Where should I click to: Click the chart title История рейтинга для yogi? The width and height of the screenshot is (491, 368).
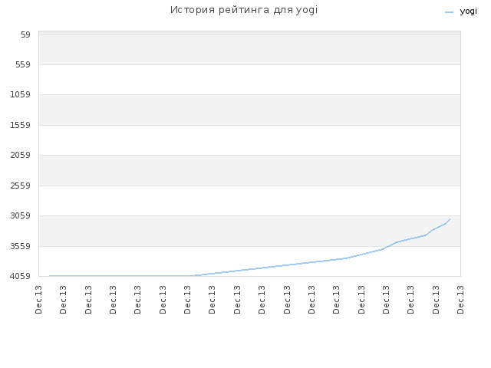[244, 10]
